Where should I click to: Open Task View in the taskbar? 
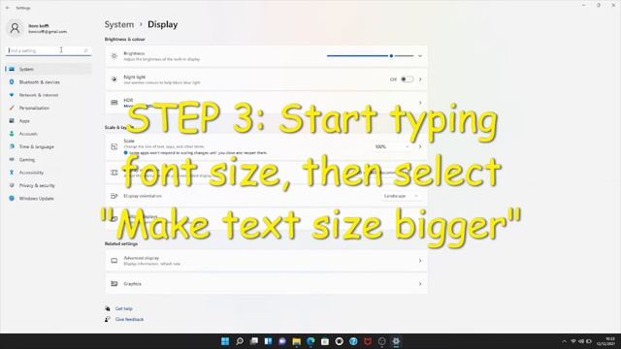click(254, 341)
